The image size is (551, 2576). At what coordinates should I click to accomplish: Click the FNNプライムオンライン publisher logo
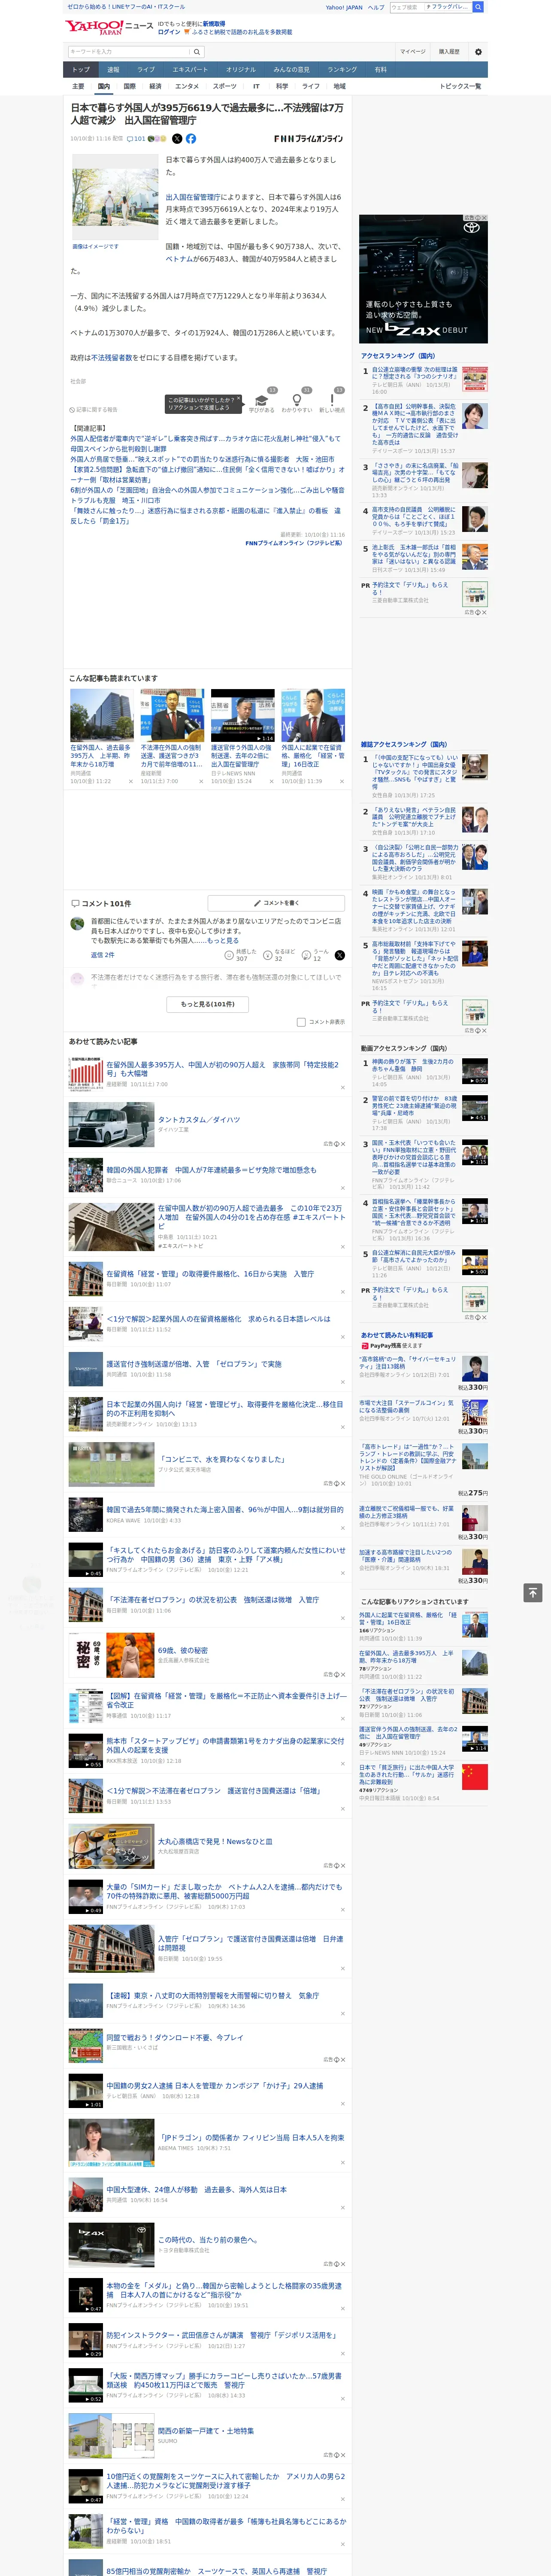click(308, 139)
